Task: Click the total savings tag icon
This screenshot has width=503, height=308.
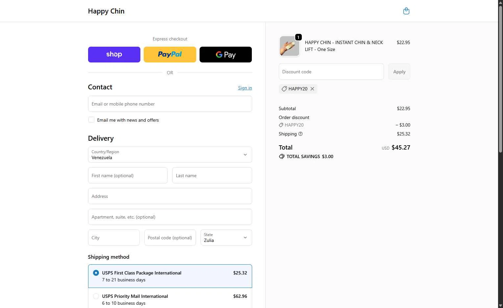Action: coord(282,156)
